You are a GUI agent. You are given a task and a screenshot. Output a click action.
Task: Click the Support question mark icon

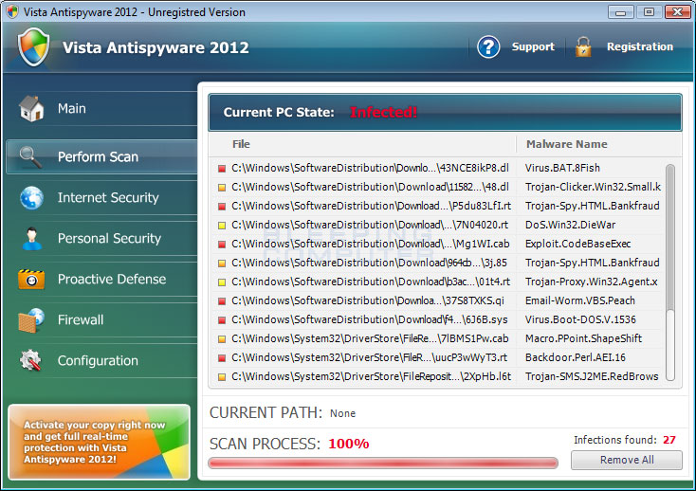point(488,46)
